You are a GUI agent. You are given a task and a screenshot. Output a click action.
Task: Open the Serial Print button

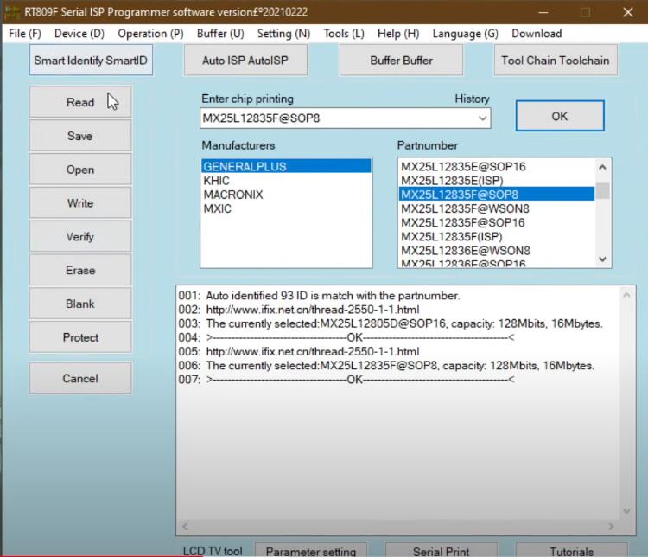441,550
